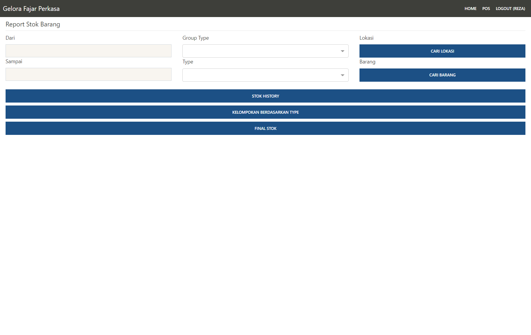Click the CARI LOKASI button

pyautogui.click(x=442, y=51)
